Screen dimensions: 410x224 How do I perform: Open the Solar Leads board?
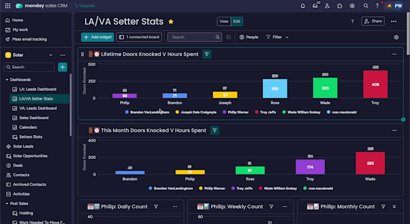(24, 146)
